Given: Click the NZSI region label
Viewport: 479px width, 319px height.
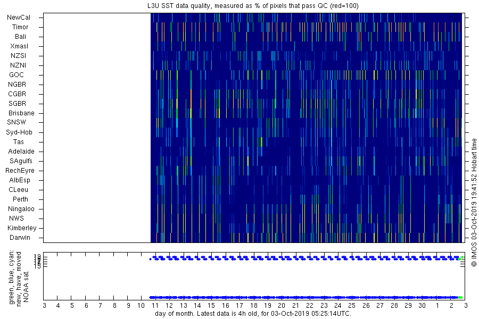Looking at the screenshot, I should 18,55.
